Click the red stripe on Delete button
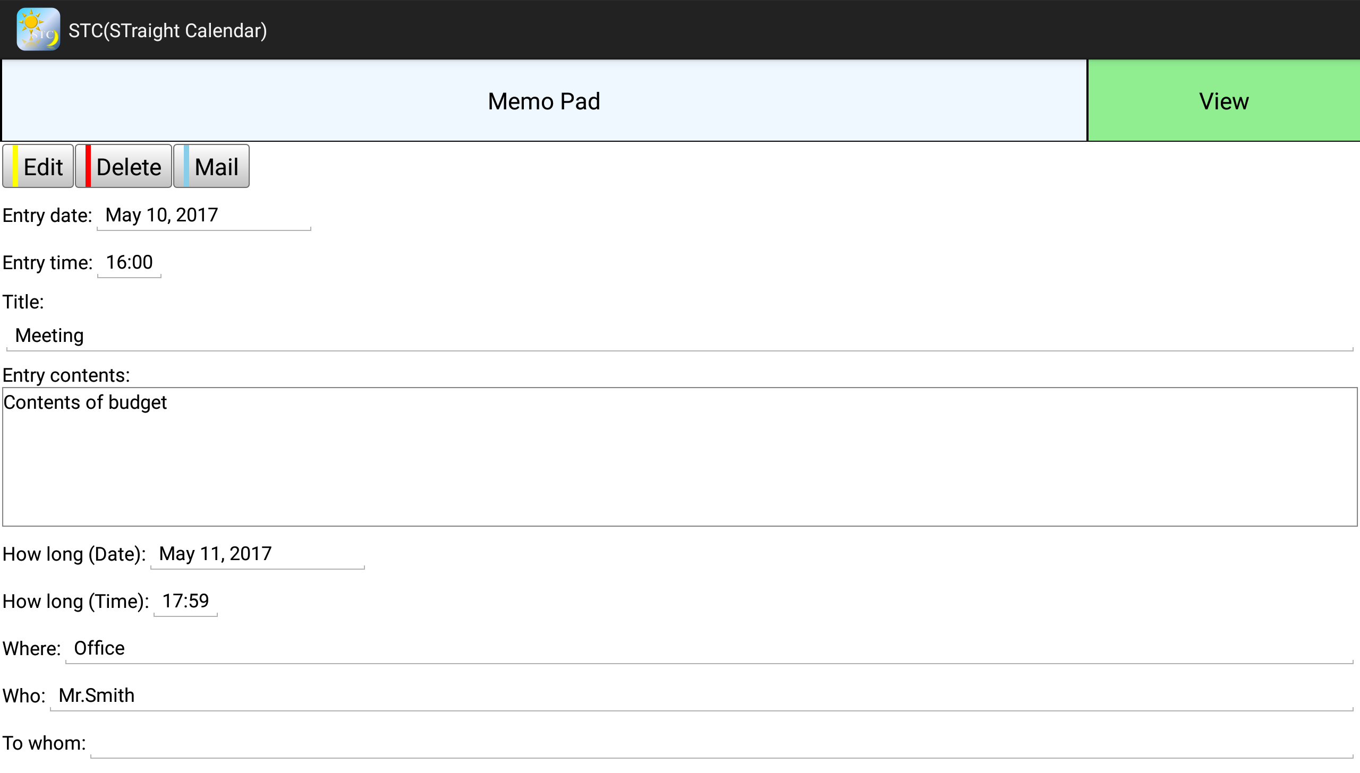Image resolution: width=1360 pixels, height=773 pixels. tap(88, 167)
